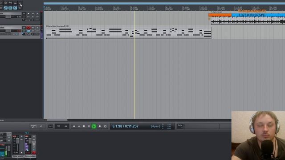285x160 pixels.
Task: Adjust second track volume fader
Action: [x=8, y=31]
